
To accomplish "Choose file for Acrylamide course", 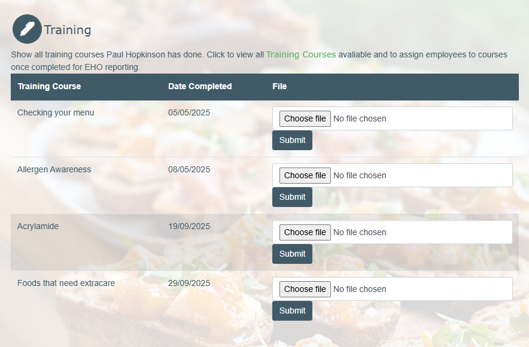I will (305, 232).
